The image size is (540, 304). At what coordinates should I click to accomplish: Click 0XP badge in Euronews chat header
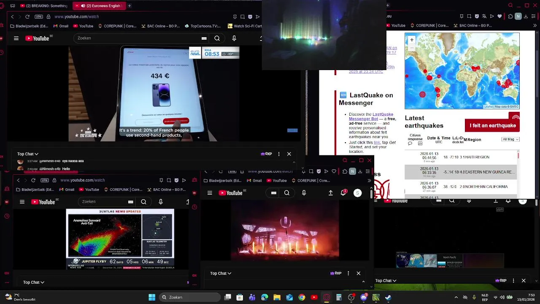pos(266,154)
